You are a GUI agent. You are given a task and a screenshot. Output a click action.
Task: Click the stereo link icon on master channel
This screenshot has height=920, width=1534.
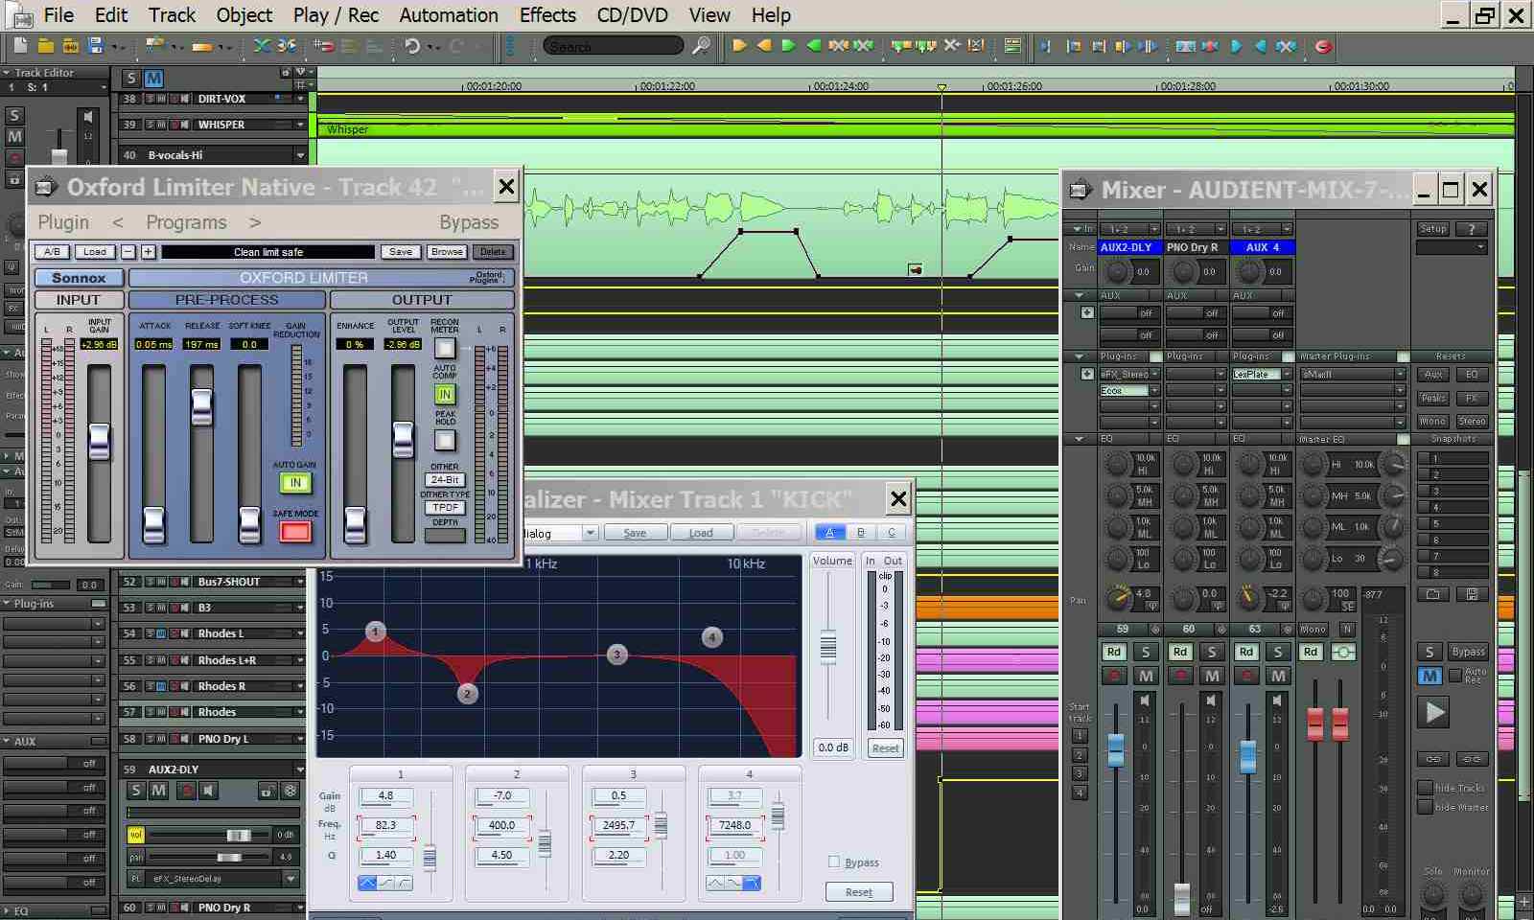1343,652
